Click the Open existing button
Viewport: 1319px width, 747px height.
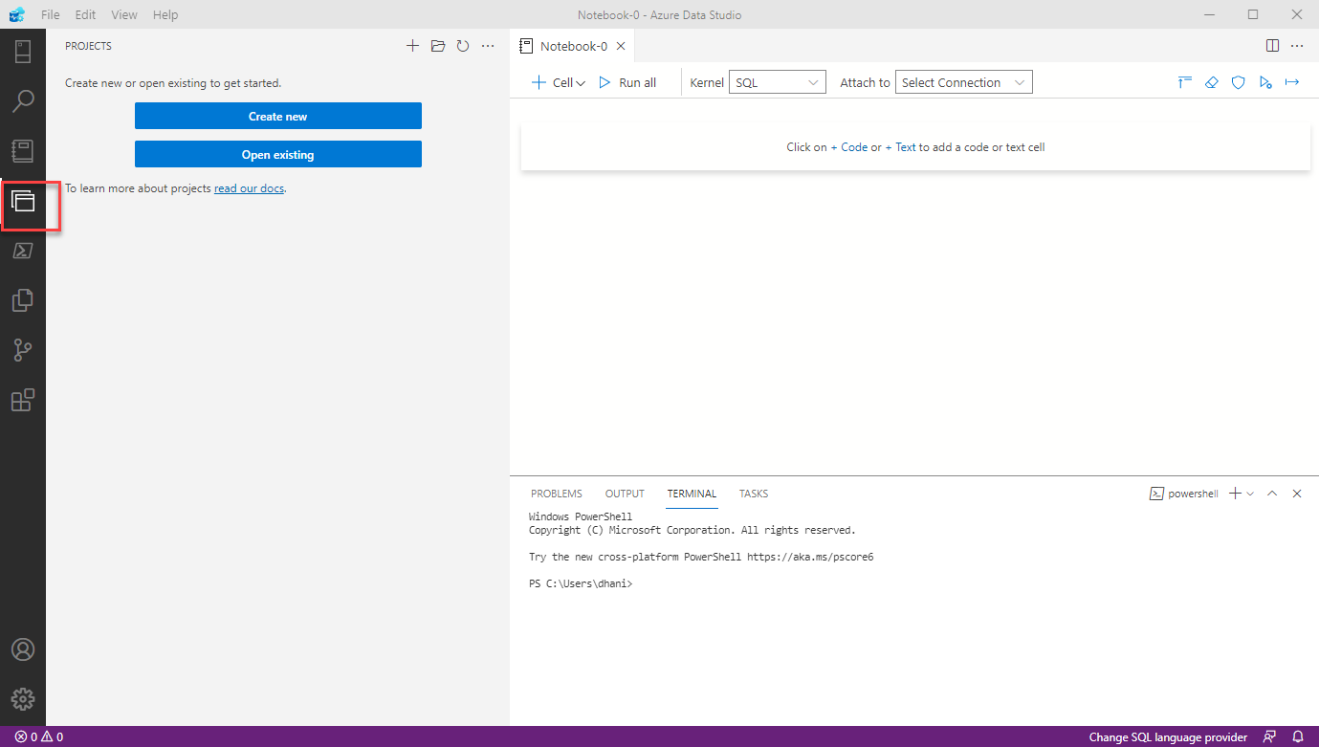278,154
